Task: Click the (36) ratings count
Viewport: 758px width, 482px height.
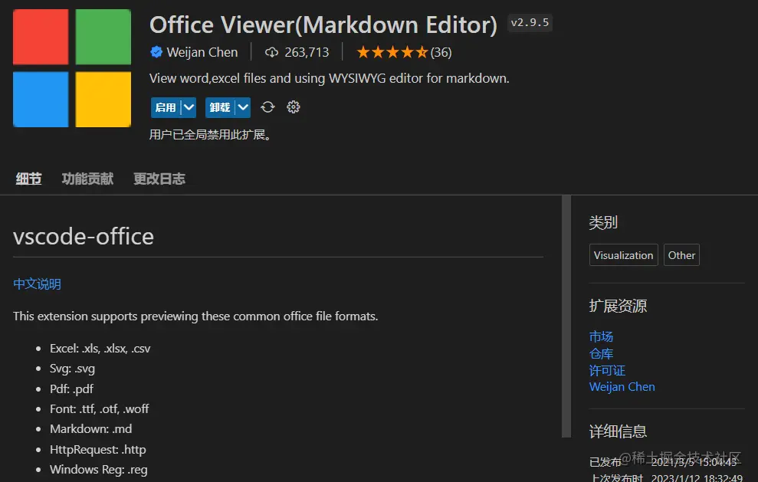Action: [x=441, y=52]
